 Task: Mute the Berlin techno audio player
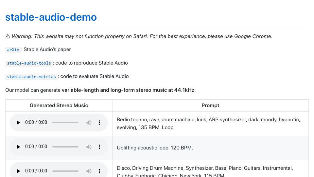pos(89,122)
